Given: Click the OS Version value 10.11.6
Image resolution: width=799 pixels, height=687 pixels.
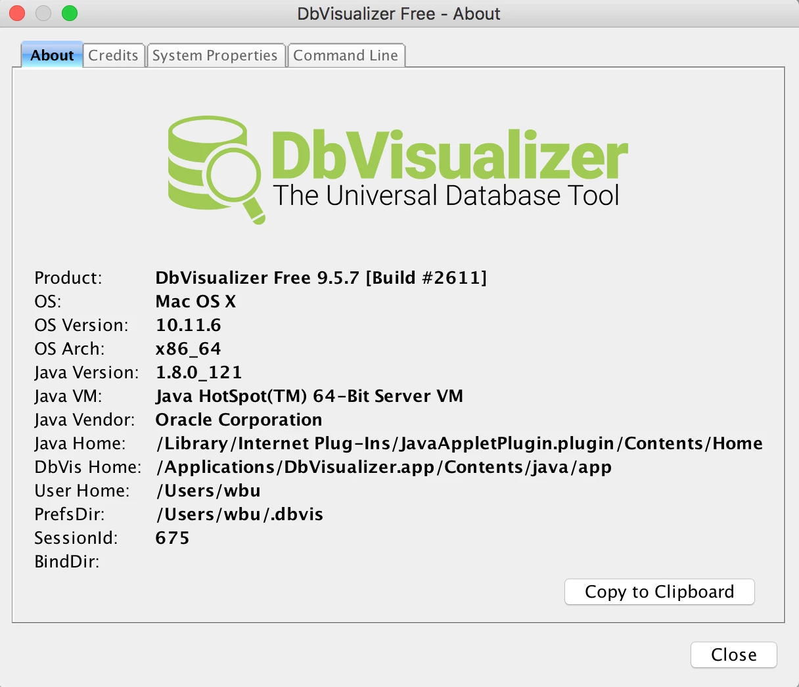Looking at the screenshot, I should pyautogui.click(x=189, y=325).
